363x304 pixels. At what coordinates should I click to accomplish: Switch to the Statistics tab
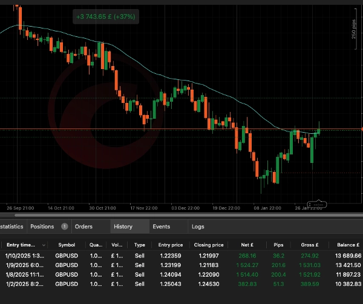11,226
